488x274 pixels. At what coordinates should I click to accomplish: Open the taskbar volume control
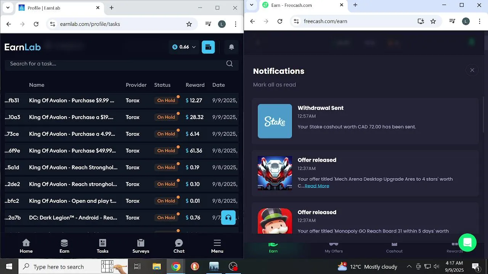point(437,267)
